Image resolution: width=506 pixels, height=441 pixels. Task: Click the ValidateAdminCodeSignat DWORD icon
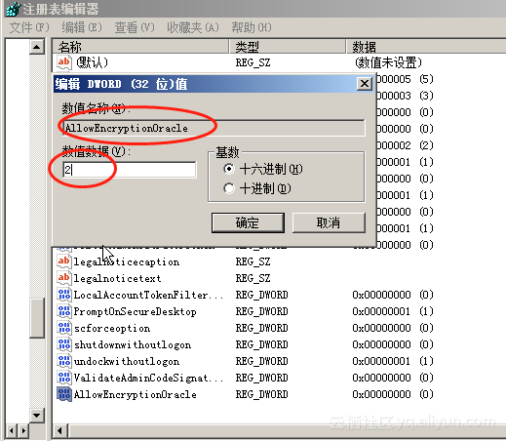coord(63,378)
